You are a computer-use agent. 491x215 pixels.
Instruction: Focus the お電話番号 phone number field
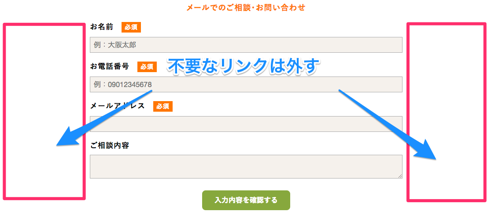pyautogui.click(x=246, y=84)
